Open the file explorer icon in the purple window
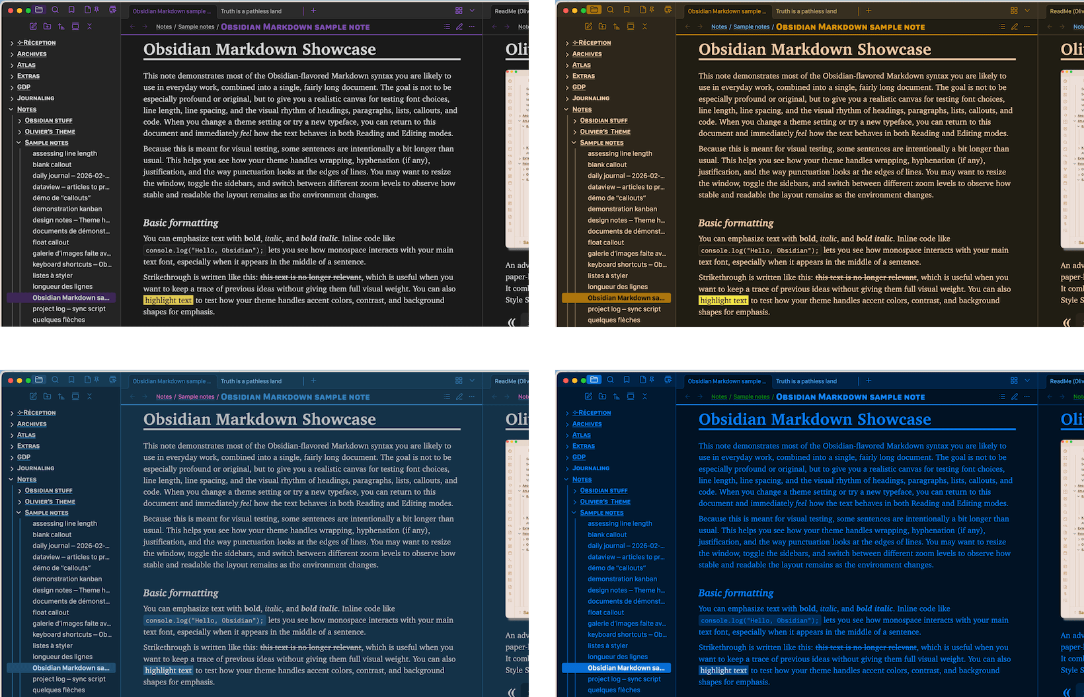Screen dimensions: 1084x697 pos(39,10)
